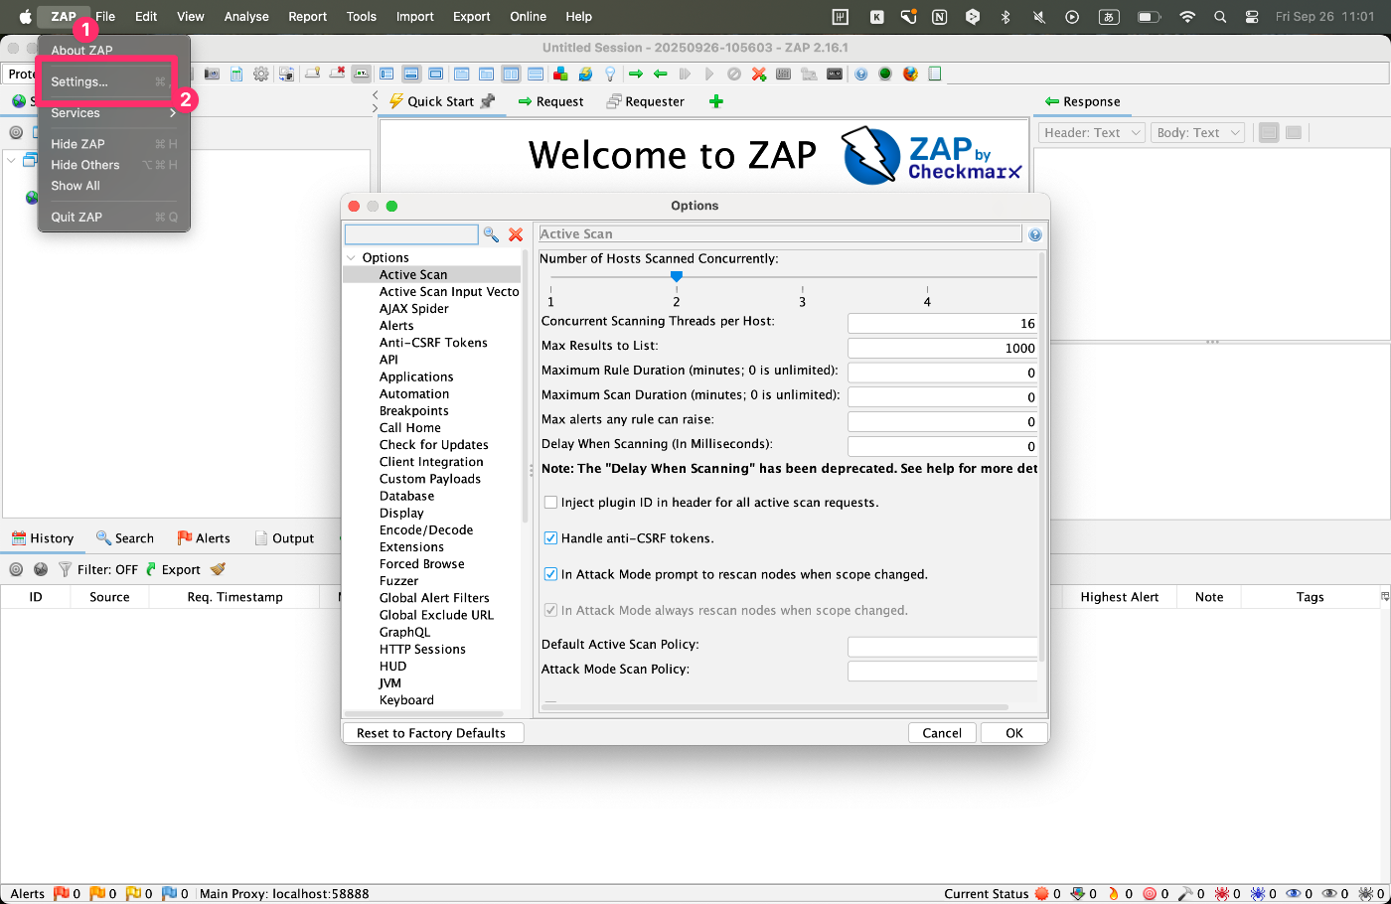The image size is (1391, 904).
Task: Click Cancel in the Options dialog
Action: point(942,733)
